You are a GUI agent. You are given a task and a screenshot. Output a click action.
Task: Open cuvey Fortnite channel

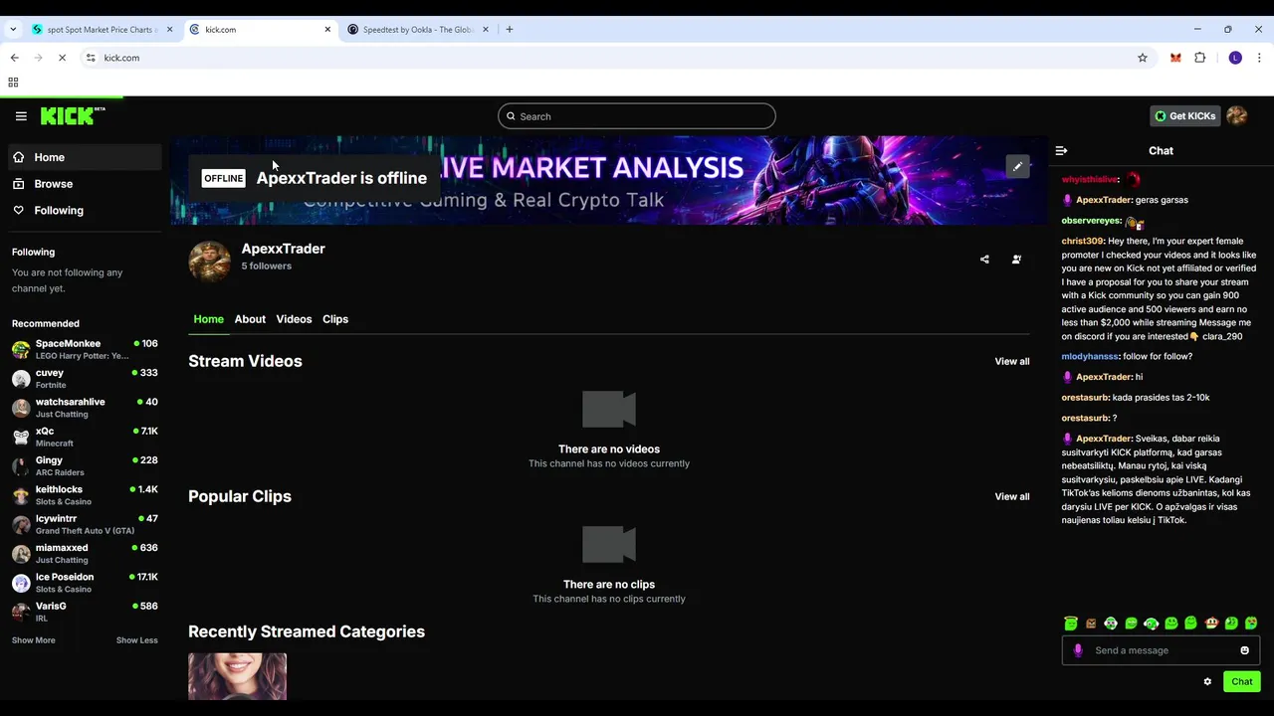(x=85, y=378)
